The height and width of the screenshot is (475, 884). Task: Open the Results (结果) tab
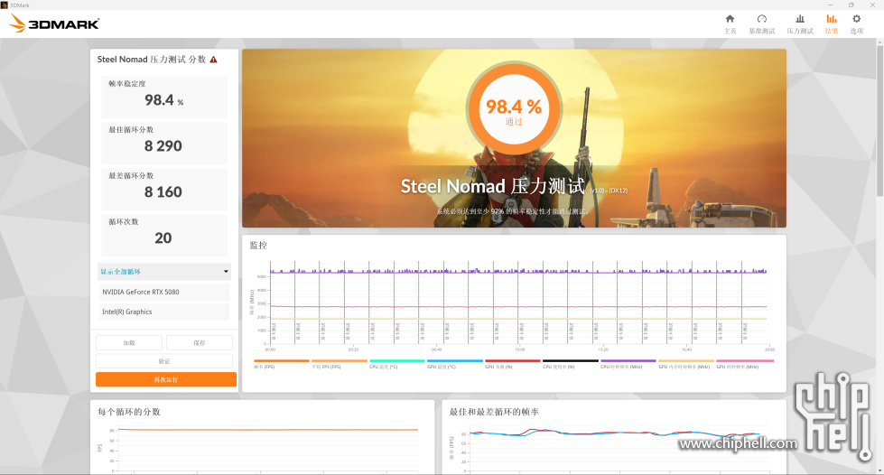pyautogui.click(x=832, y=24)
